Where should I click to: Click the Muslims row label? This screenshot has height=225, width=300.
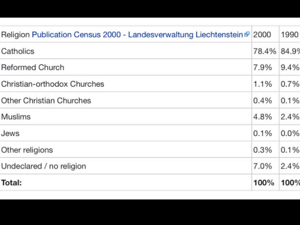[x=16, y=117]
